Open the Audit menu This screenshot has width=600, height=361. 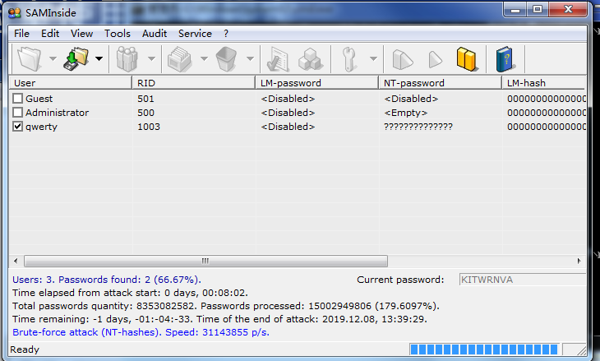pyautogui.click(x=155, y=34)
